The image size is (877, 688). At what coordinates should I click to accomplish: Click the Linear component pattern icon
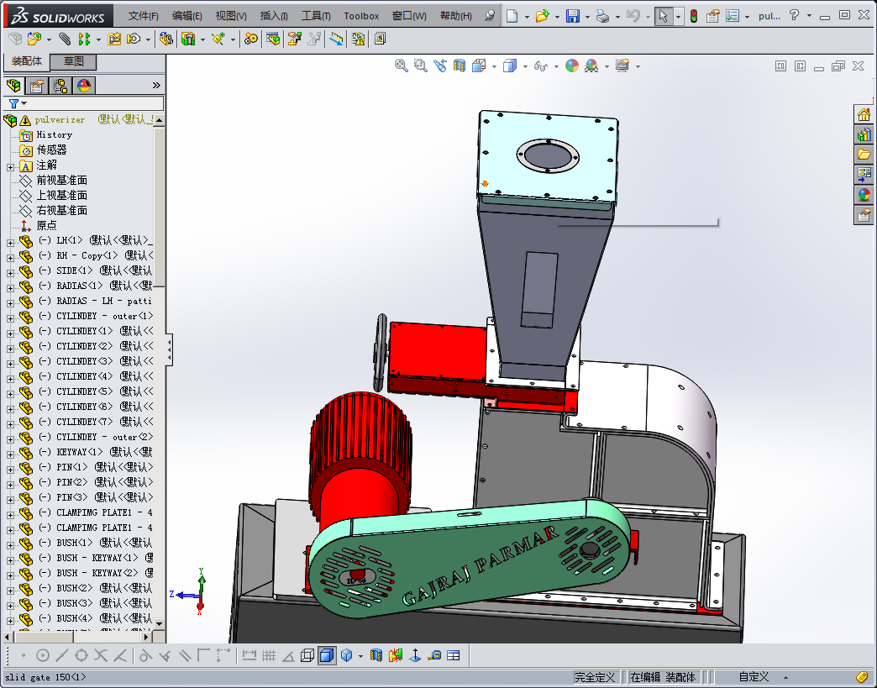point(85,39)
